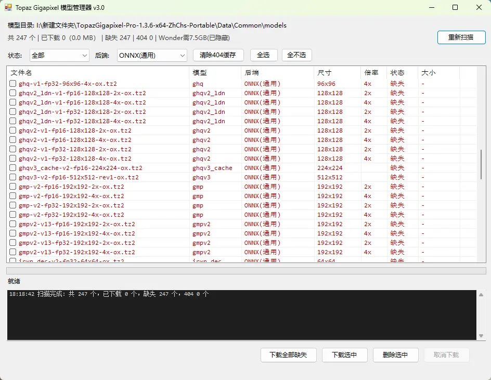Select checkbox of ghqv2_ldn-v1-fp32-128x128-4x-ox.tz2

click(12, 121)
